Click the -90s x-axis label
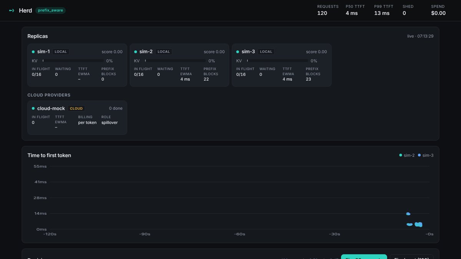This screenshot has width=461, height=259. pyautogui.click(x=144, y=234)
